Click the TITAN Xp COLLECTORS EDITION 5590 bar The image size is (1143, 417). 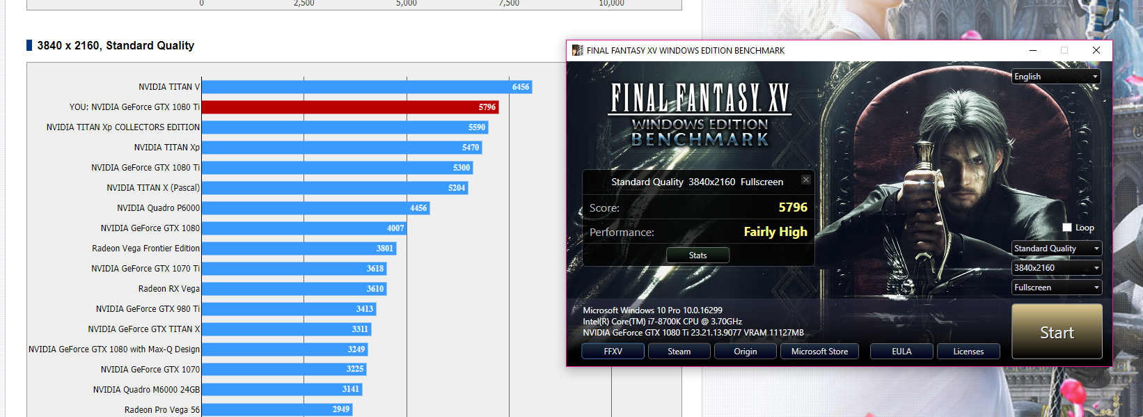pos(345,127)
